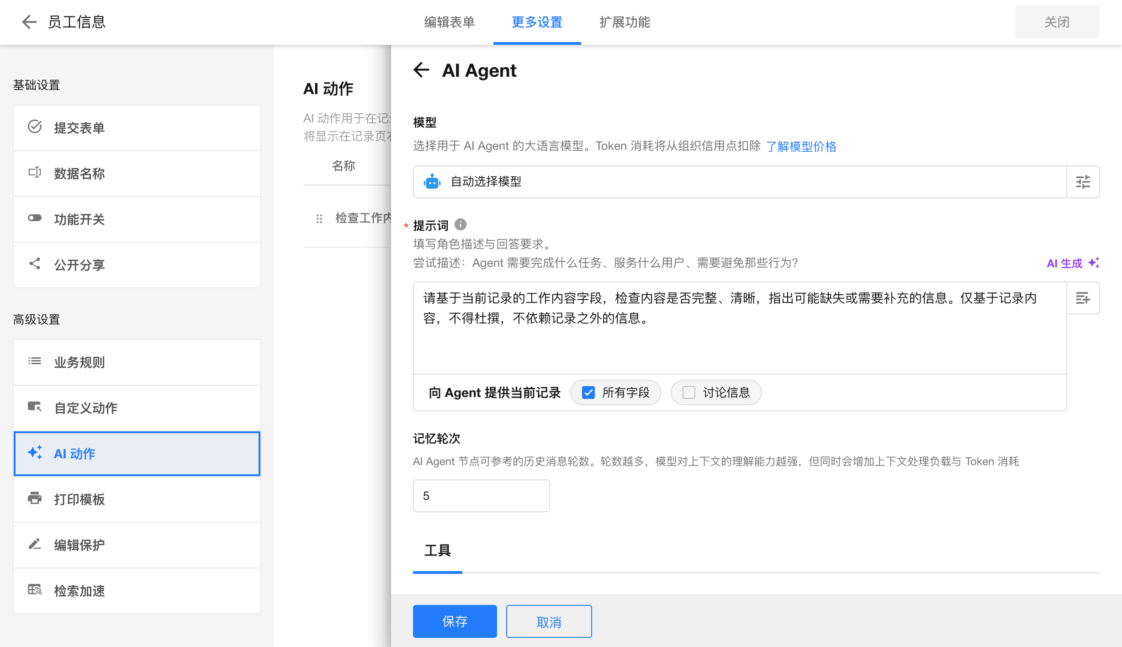Image resolution: width=1122 pixels, height=647 pixels.
Task: Click the prompt info icon beside 提示词
Action: (x=460, y=224)
